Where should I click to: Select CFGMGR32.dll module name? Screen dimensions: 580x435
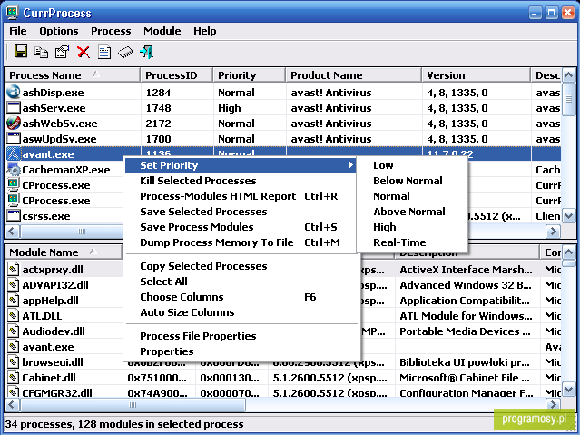(57, 392)
